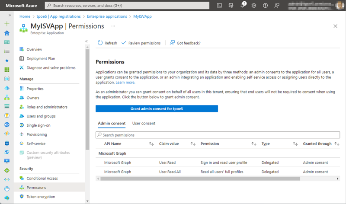Sort by the Type column

[x=295, y=144]
